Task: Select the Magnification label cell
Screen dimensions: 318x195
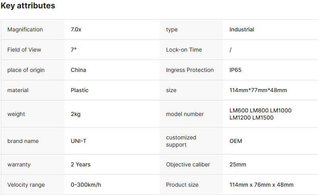Action: coord(25,29)
